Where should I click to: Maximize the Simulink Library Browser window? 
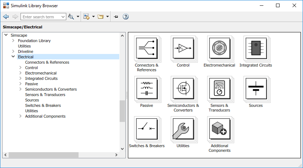[278, 6]
